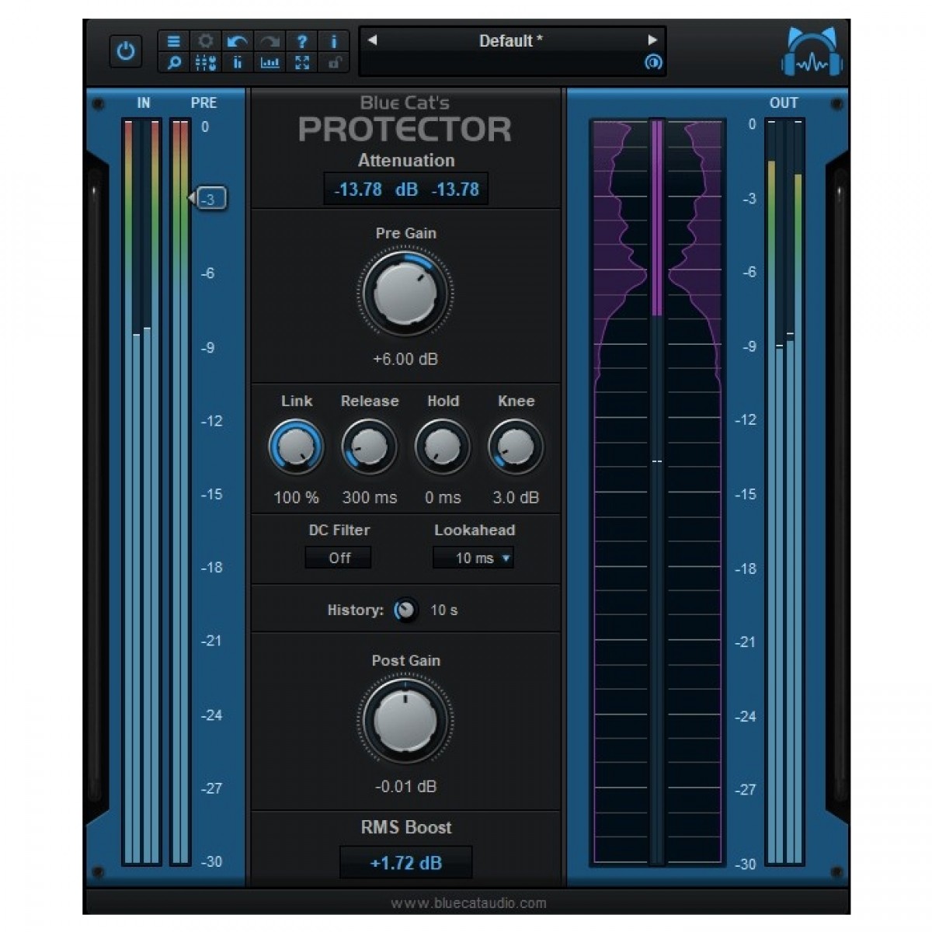Click the expand arrows window size icon
Image resolution: width=932 pixels, height=932 pixels.
tap(302, 63)
